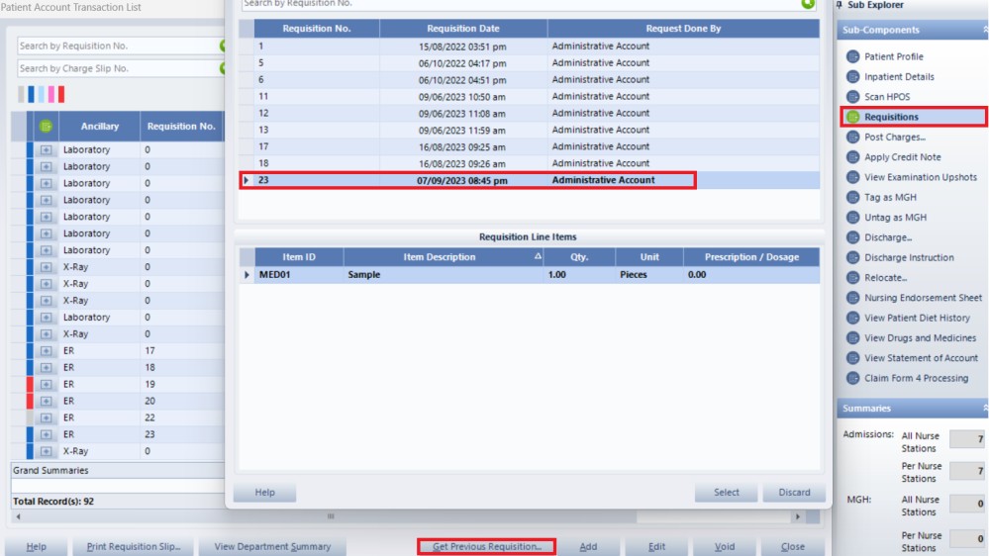This screenshot has width=989, height=556.
Task: Click the Post Charges icon
Action: point(852,137)
